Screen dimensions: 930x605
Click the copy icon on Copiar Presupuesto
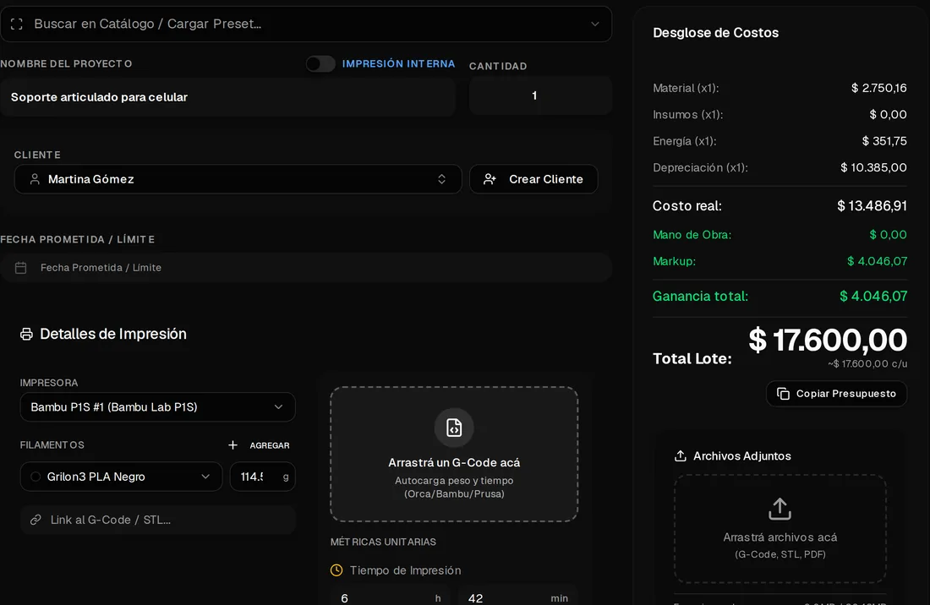[783, 394]
